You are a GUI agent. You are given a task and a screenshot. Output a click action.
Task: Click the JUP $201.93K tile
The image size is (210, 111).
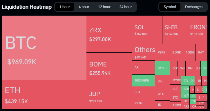pos(109,97)
